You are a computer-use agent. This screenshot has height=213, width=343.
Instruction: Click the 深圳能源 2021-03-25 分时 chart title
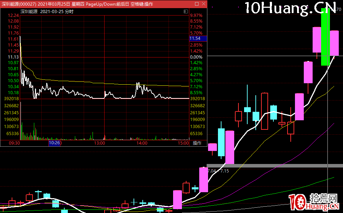click(x=47, y=12)
